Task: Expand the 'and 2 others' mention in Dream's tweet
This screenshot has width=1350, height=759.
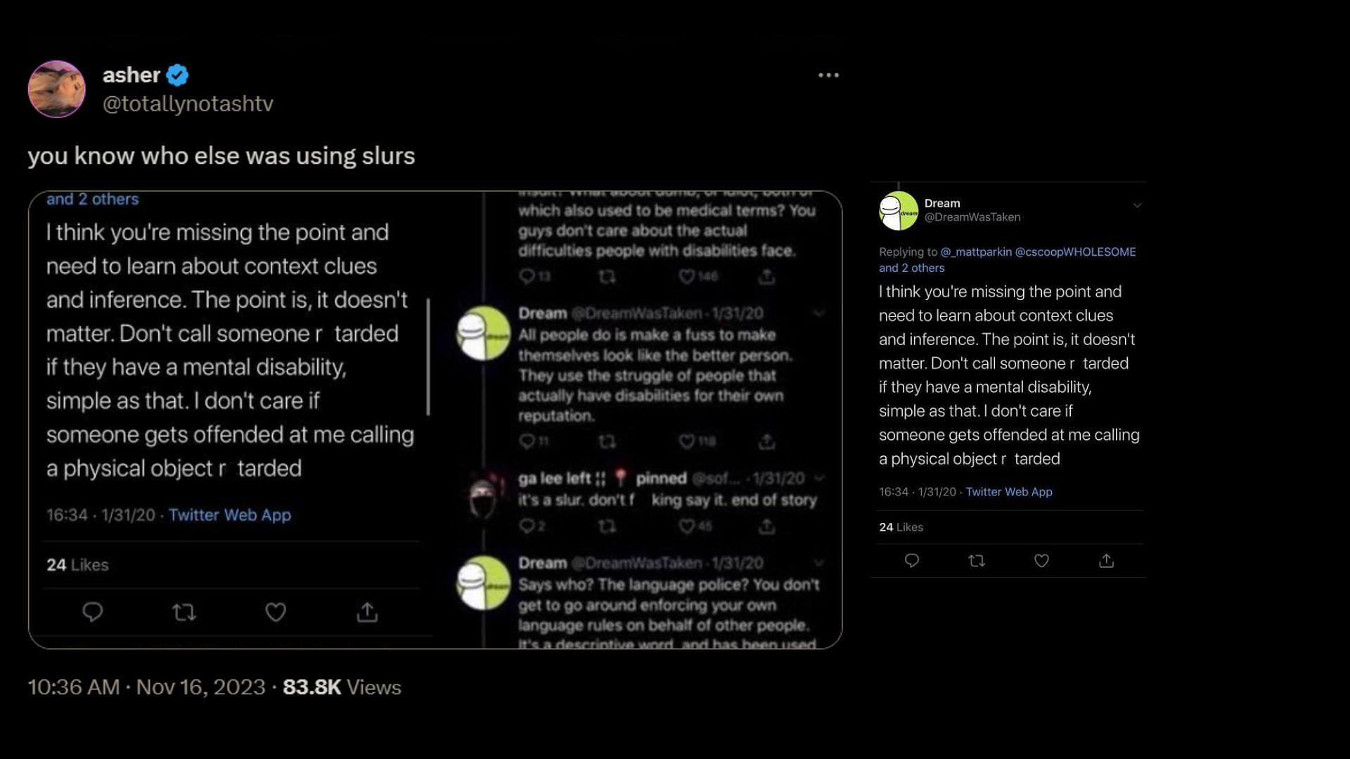Action: (911, 267)
